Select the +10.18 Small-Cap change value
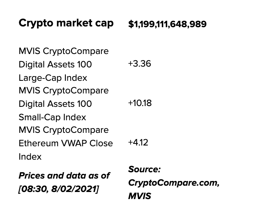The height and width of the screenshot is (205, 272). (140, 103)
